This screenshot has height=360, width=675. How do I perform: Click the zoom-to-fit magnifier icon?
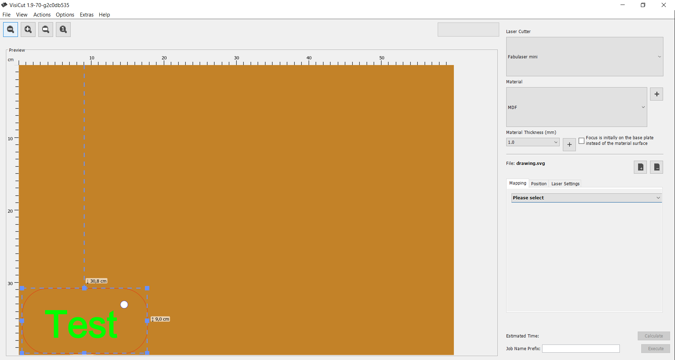pyautogui.click(x=46, y=30)
